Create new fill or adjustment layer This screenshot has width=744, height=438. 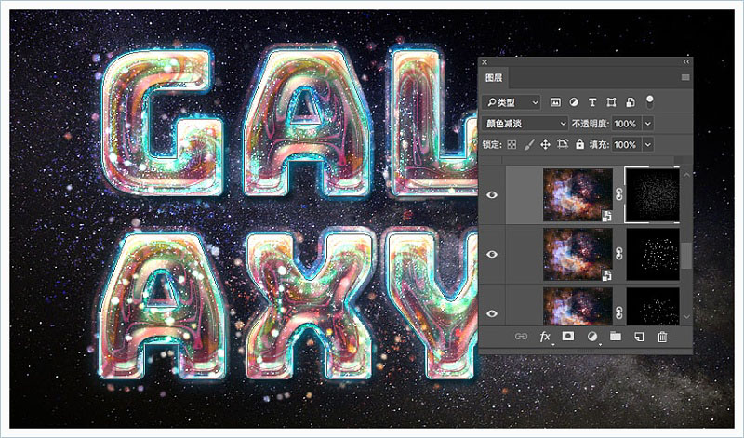(x=592, y=337)
